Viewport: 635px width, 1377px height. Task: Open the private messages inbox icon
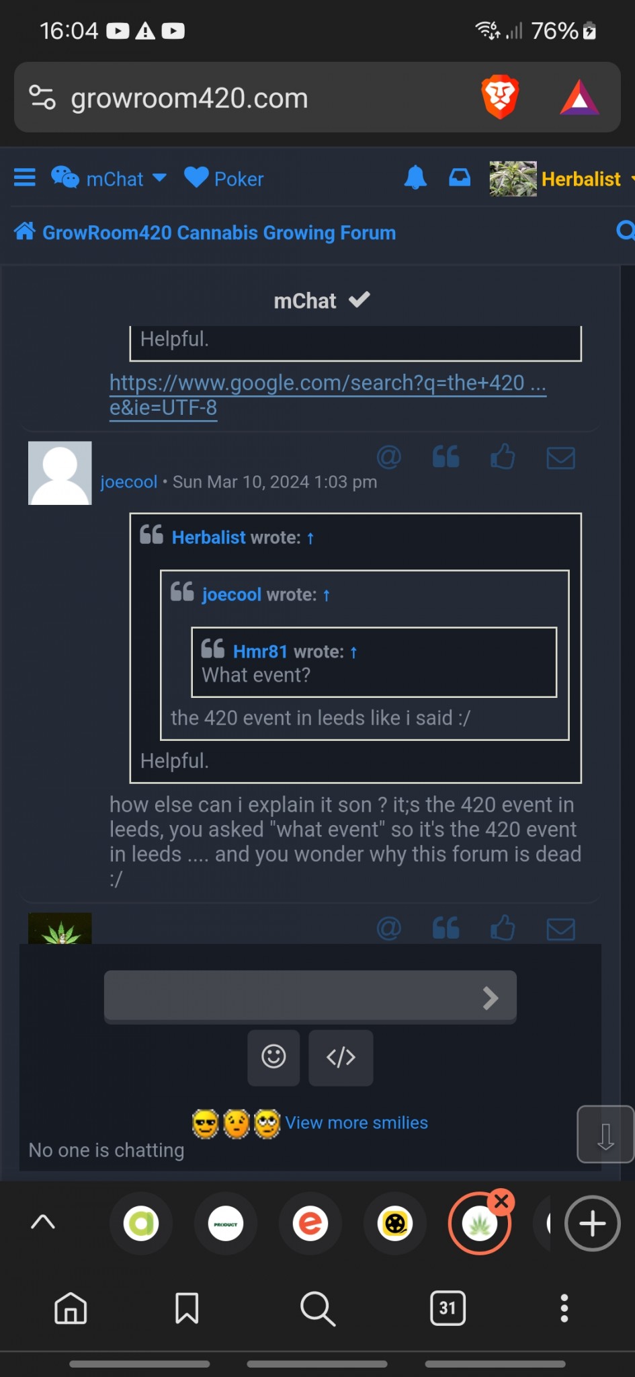(x=460, y=178)
